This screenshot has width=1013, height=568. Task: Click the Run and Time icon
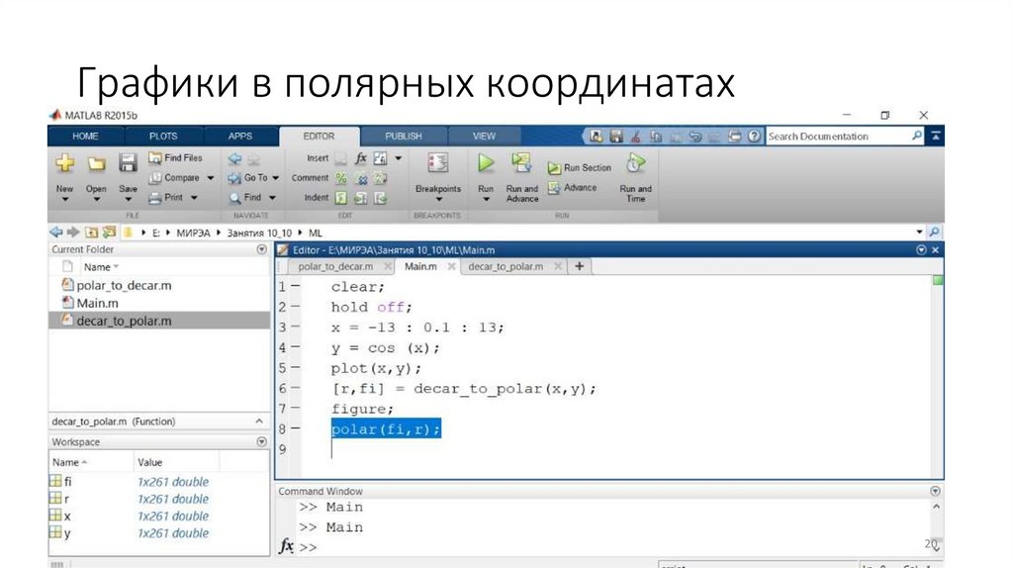[636, 163]
